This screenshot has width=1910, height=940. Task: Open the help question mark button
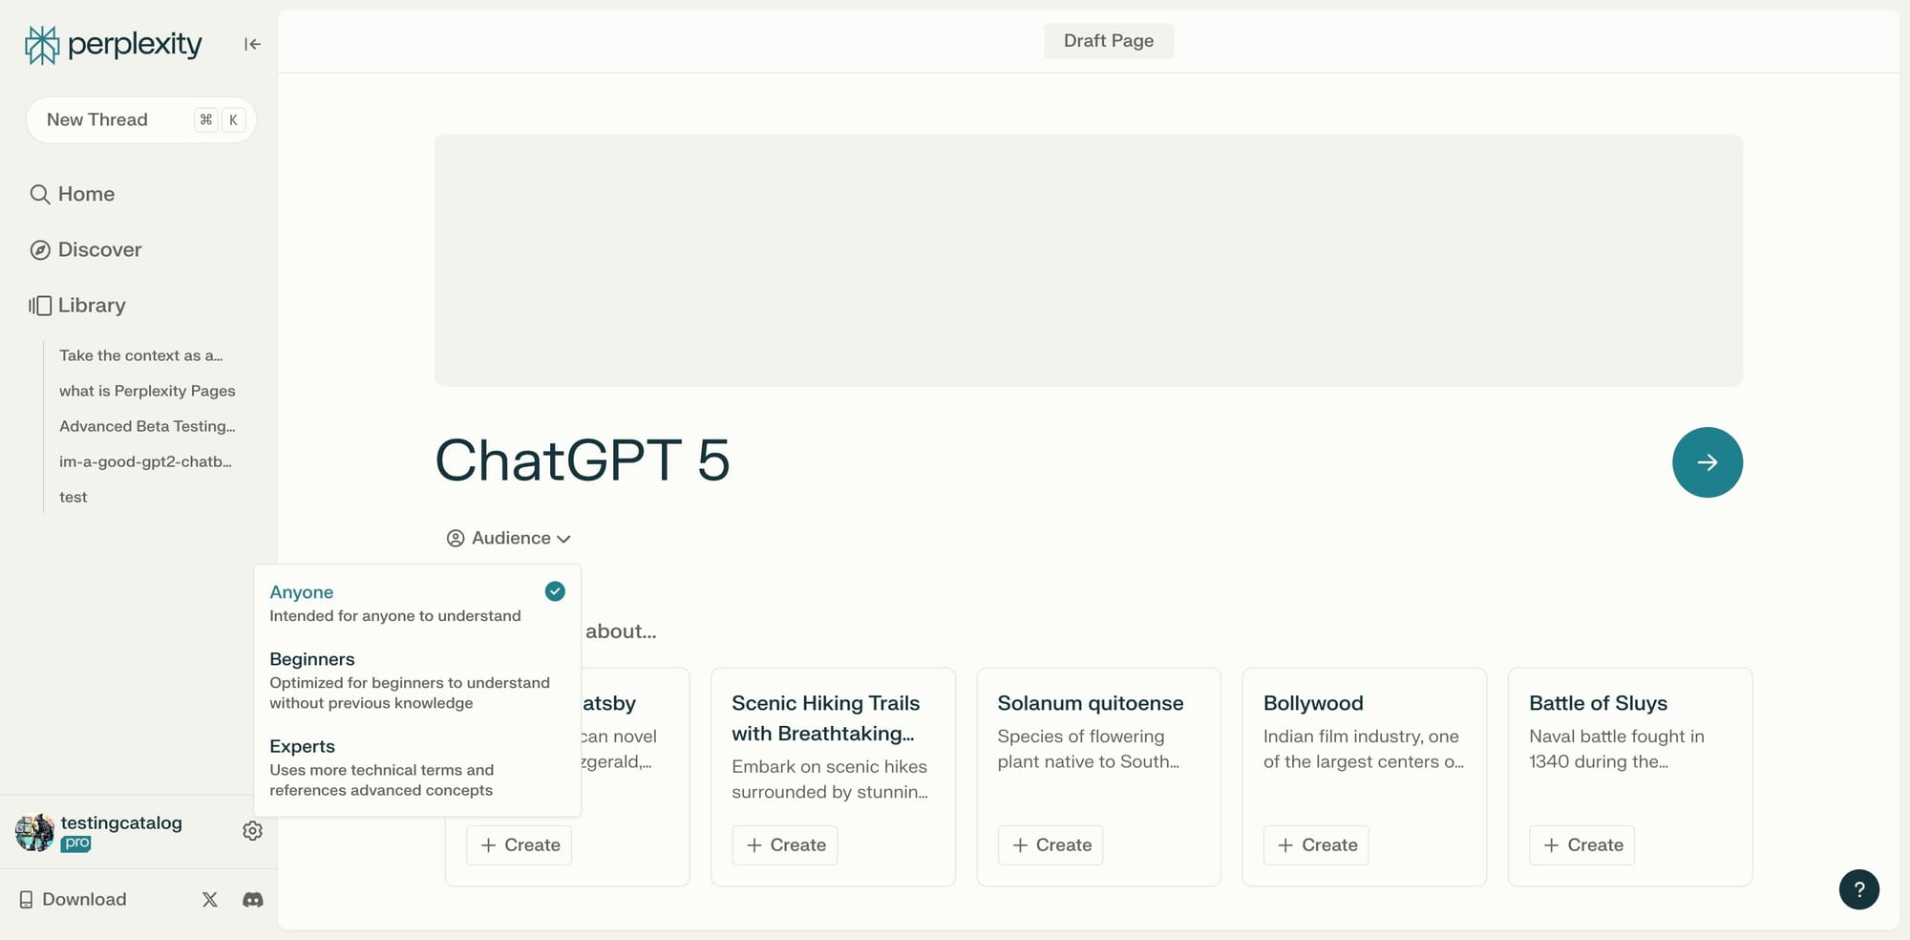pos(1858,889)
